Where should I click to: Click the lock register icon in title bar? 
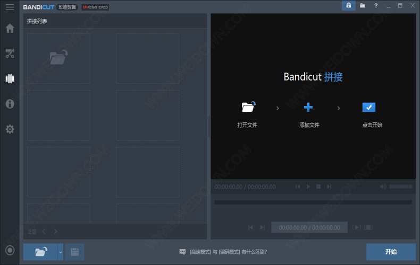pyautogui.click(x=348, y=6)
